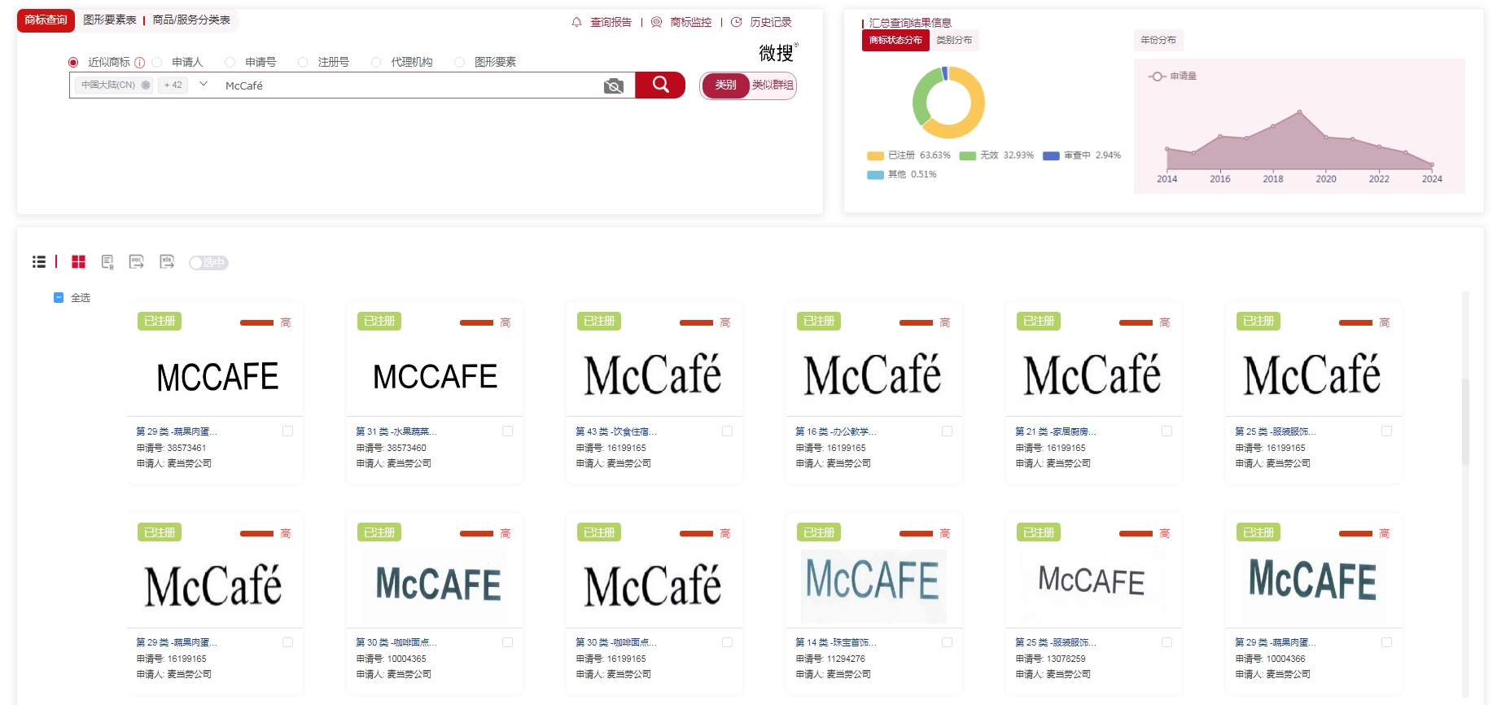Export results to XLS file
The width and height of the screenshot is (1497, 705).
pos(167,262)
